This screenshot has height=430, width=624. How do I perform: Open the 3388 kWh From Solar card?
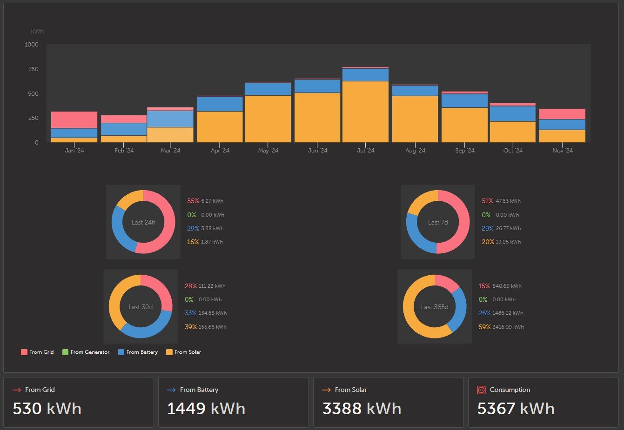[389, 402]
